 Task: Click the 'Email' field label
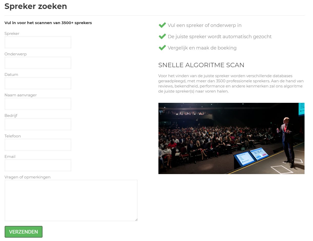click(x=10, y=157)
